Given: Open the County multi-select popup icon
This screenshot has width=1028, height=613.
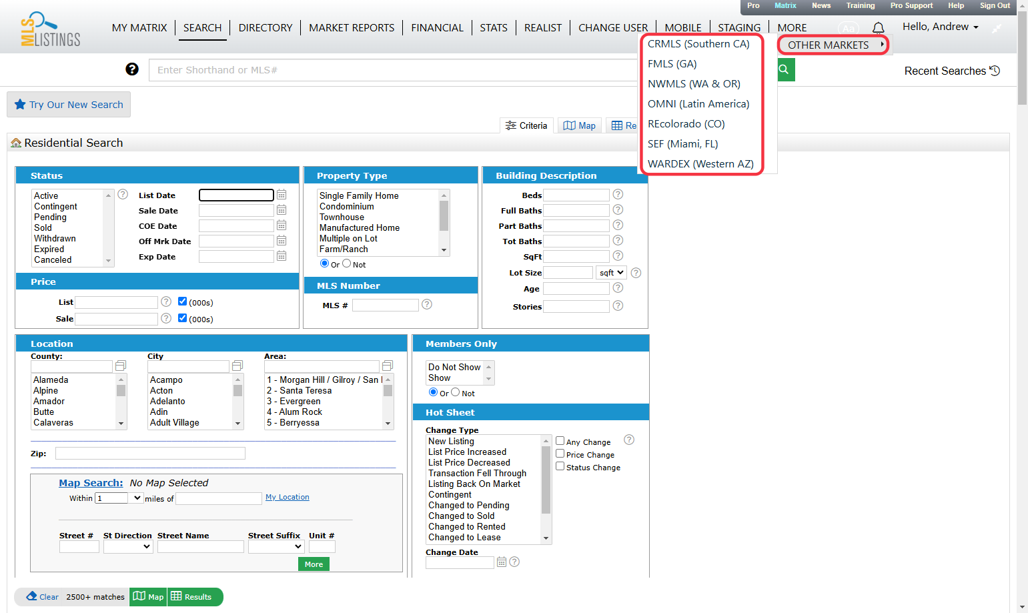Looking at the screenshot, I should click(121, 366).
